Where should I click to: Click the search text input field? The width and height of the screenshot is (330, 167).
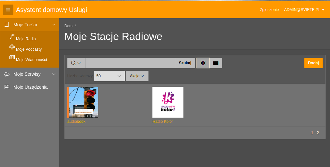tap(130, 63)
